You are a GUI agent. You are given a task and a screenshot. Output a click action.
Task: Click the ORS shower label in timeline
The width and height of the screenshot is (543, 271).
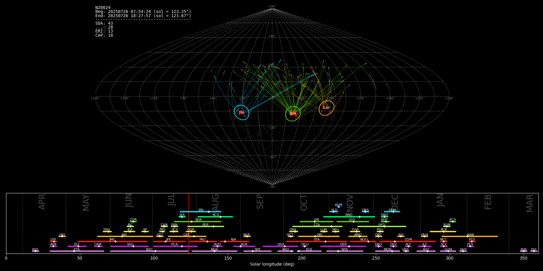click(x=365, y=210)
